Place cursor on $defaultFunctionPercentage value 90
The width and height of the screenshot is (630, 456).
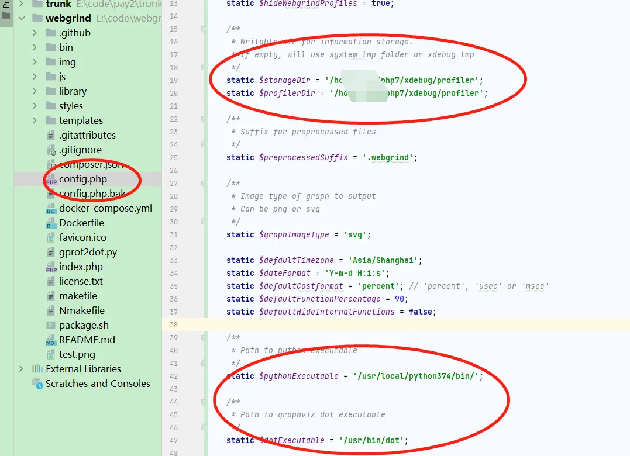pyautogui.click(x=400, y=299)
